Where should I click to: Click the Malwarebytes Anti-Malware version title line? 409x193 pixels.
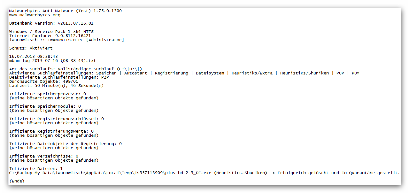65,11
